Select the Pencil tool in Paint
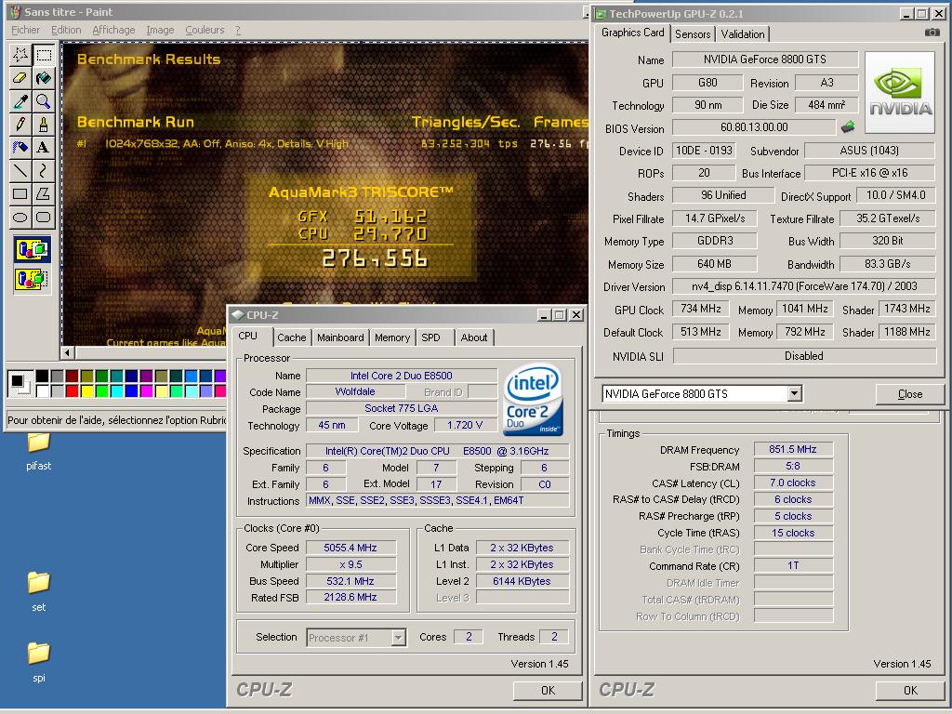 (20, 125)
